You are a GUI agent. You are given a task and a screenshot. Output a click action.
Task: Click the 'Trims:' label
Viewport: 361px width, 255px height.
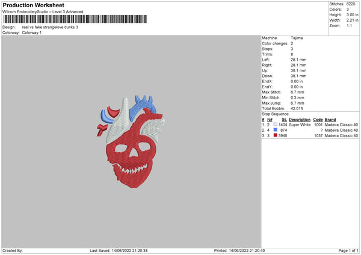tap(267, 54)
